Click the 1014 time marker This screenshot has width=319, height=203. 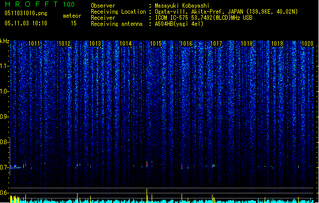click(x=126, y=44)
